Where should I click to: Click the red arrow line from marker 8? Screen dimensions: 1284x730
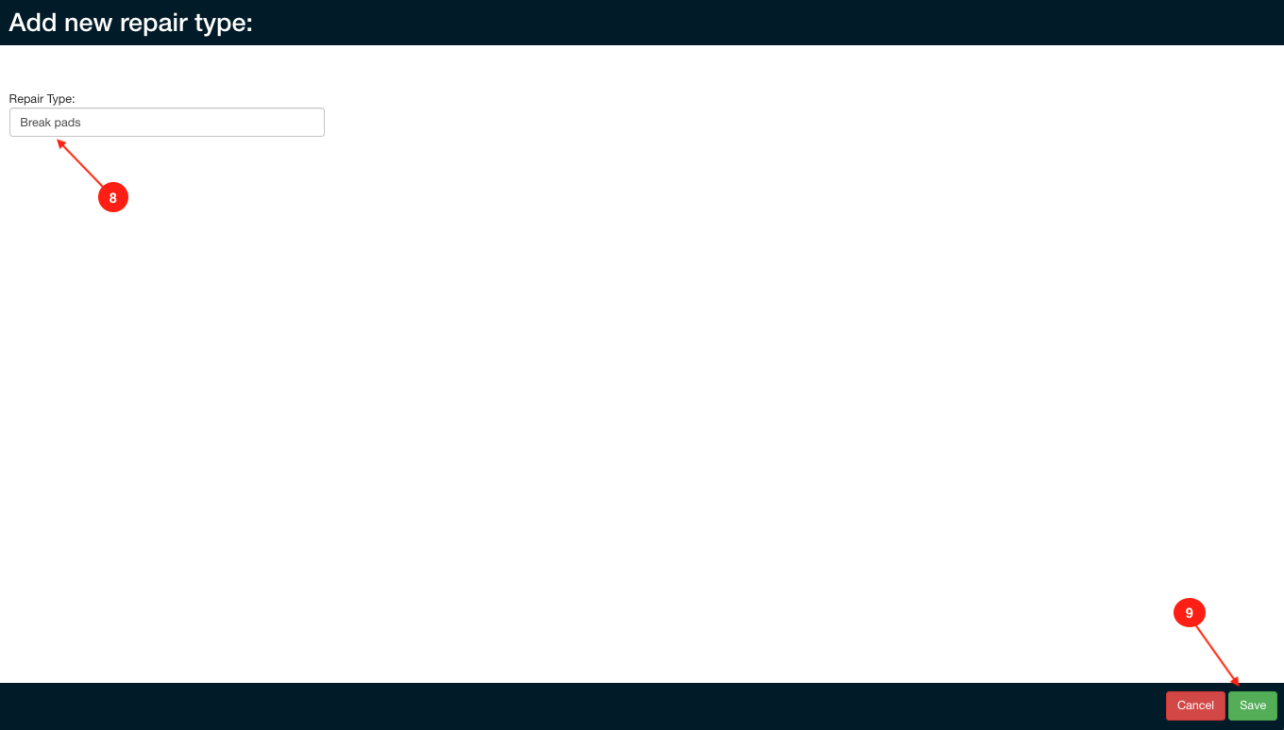click(x=84, y=166)
